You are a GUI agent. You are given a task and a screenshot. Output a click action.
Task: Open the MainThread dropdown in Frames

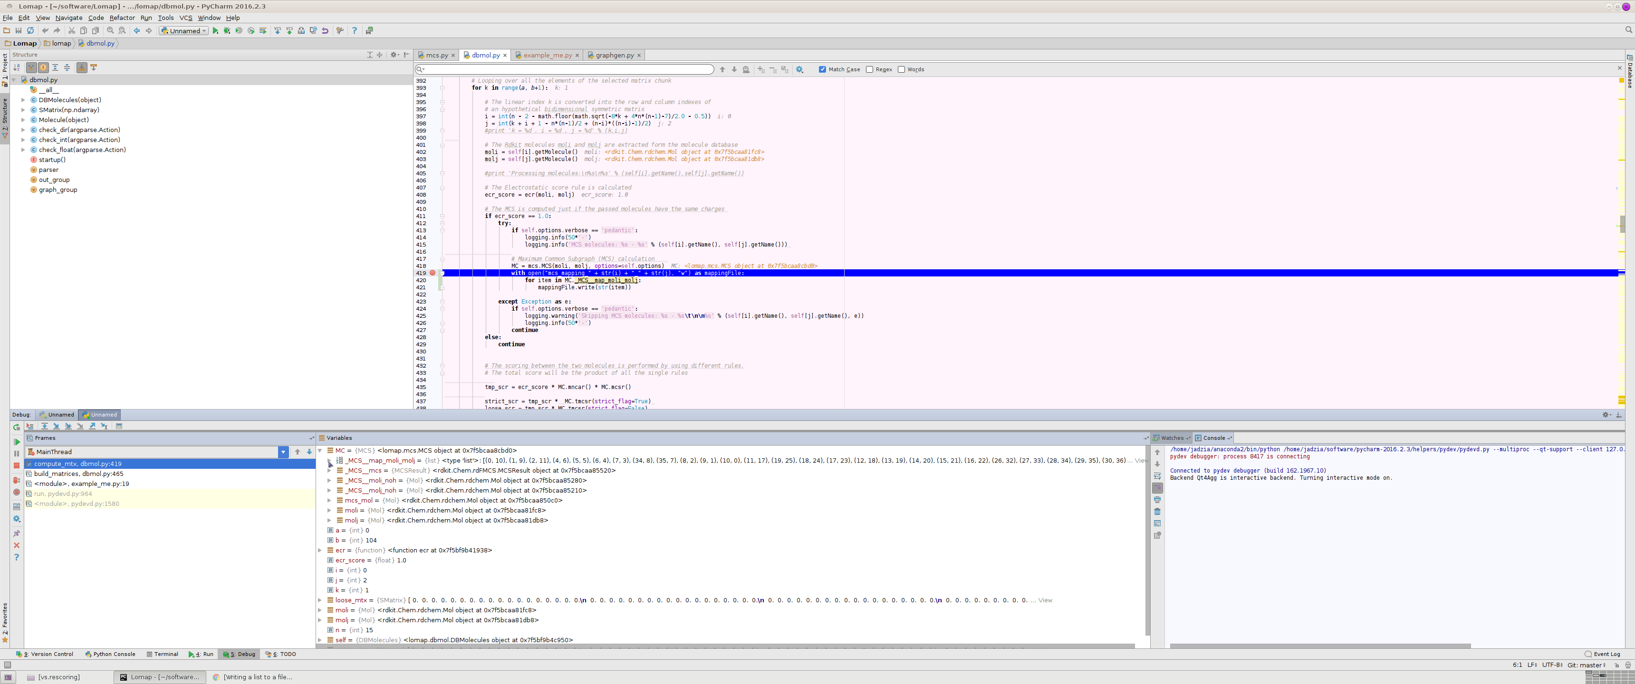point(283,452)
